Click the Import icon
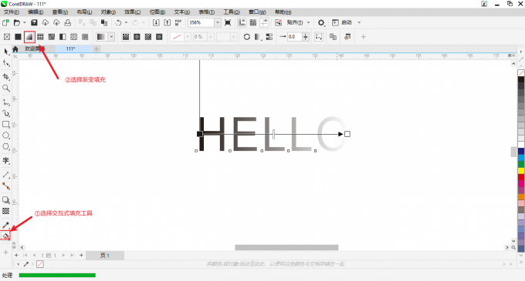This screenshot has width=525, height=281. point(156,22)
